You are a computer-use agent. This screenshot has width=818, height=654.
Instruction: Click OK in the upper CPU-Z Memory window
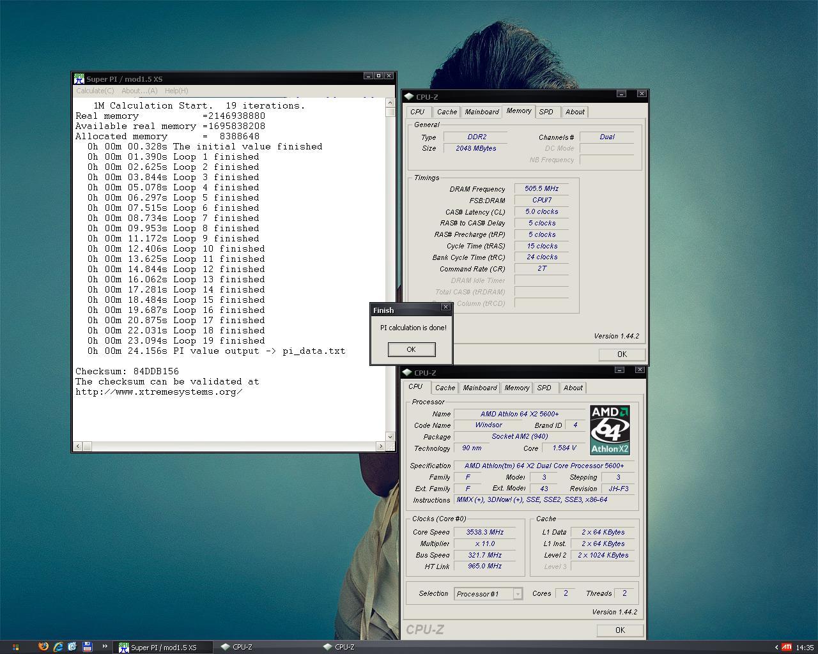click(621, 354)
